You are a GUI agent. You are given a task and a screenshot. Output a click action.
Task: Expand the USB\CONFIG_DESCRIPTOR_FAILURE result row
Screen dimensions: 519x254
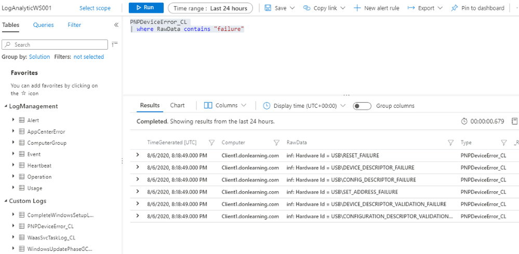(138, 179)
